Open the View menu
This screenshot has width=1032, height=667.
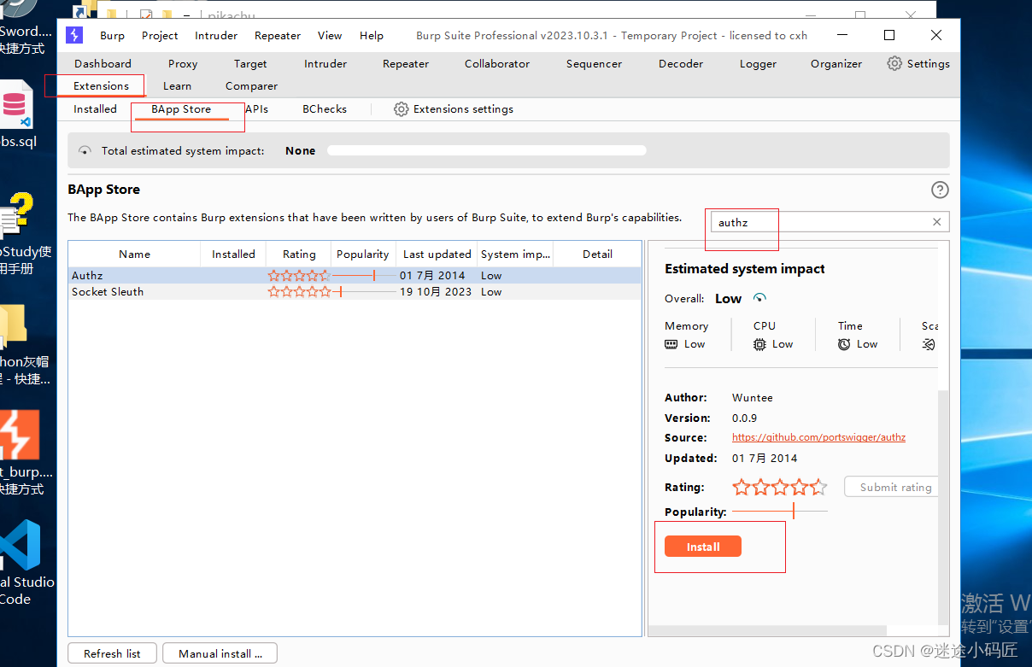(x=330, y=35)
